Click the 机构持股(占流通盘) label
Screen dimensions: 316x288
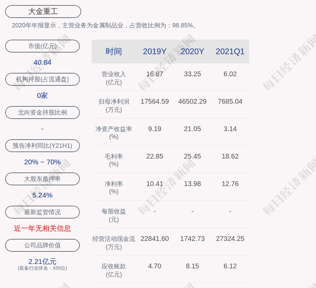coord(42,79)
